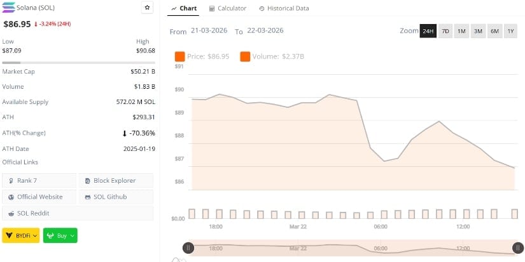Visit the Official Website link
Screen dimensions: 525x262
click(39, 197)
